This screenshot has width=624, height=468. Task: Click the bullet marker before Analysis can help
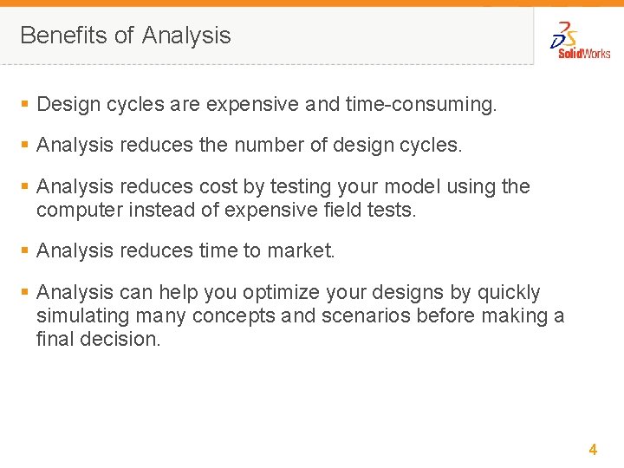(24, 293)
